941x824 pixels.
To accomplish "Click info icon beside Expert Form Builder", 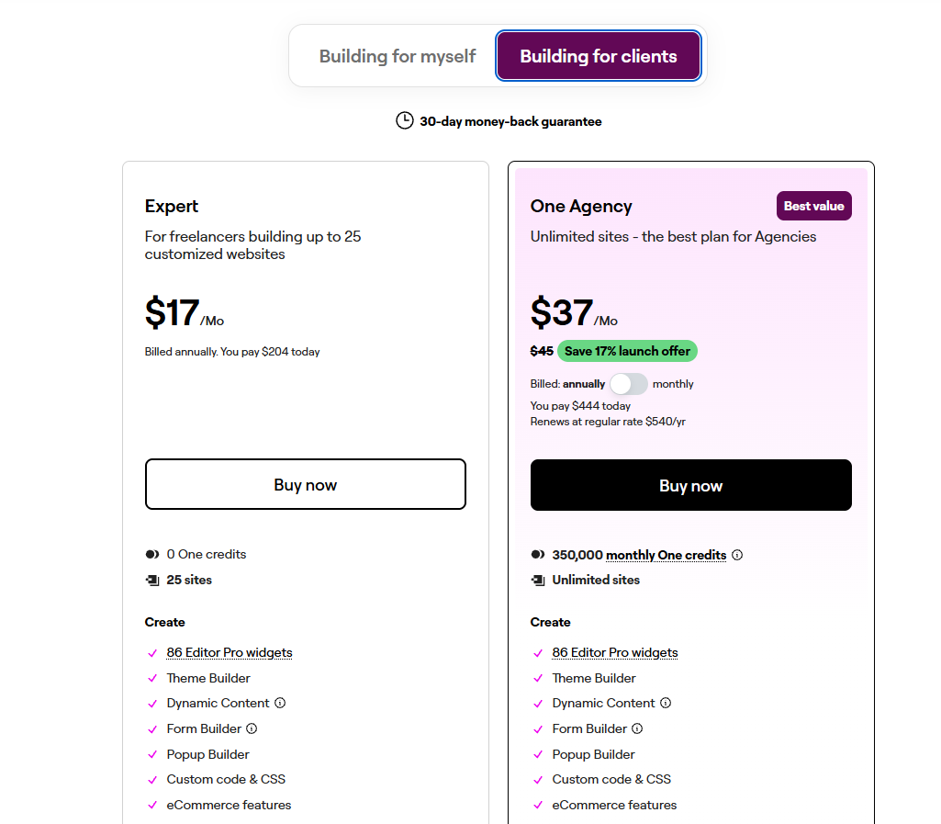I will tap(252, 728).
